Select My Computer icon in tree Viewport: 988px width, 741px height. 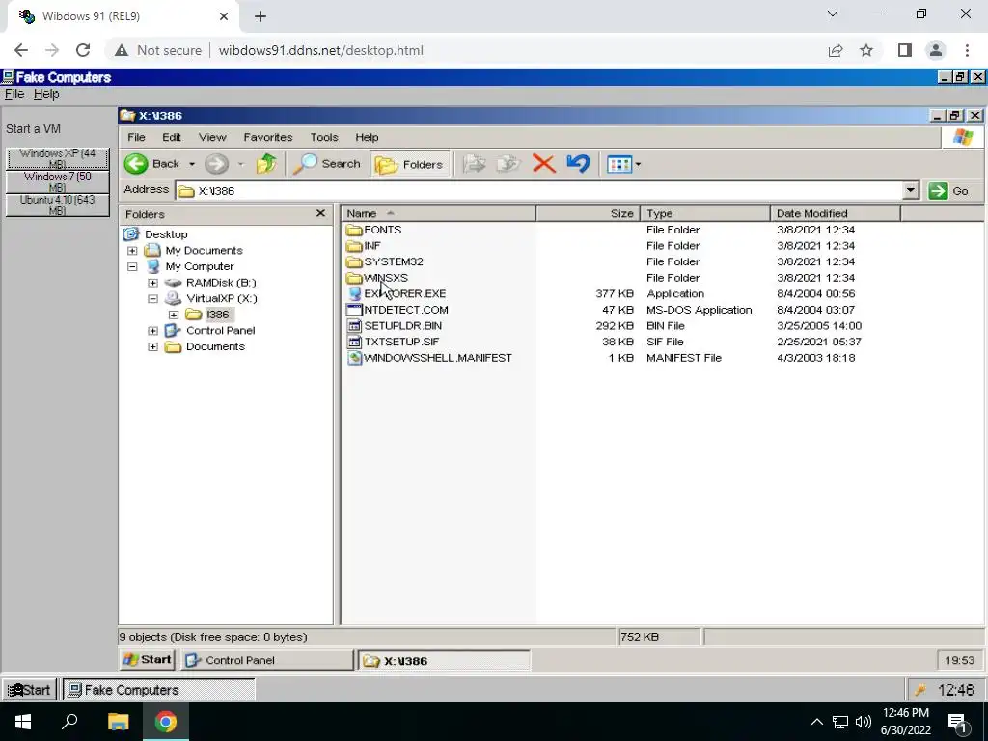click(x=153, y=266)
